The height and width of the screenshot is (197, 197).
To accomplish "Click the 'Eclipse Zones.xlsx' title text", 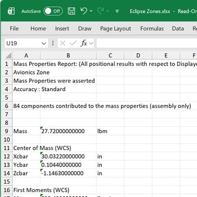I will 150,11.
